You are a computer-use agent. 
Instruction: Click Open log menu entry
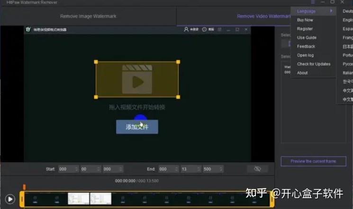[305, 55]
